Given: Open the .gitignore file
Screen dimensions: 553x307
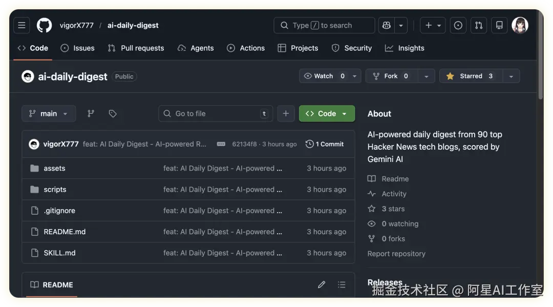Looking at the screenshot, I should (x=59, y=211).
